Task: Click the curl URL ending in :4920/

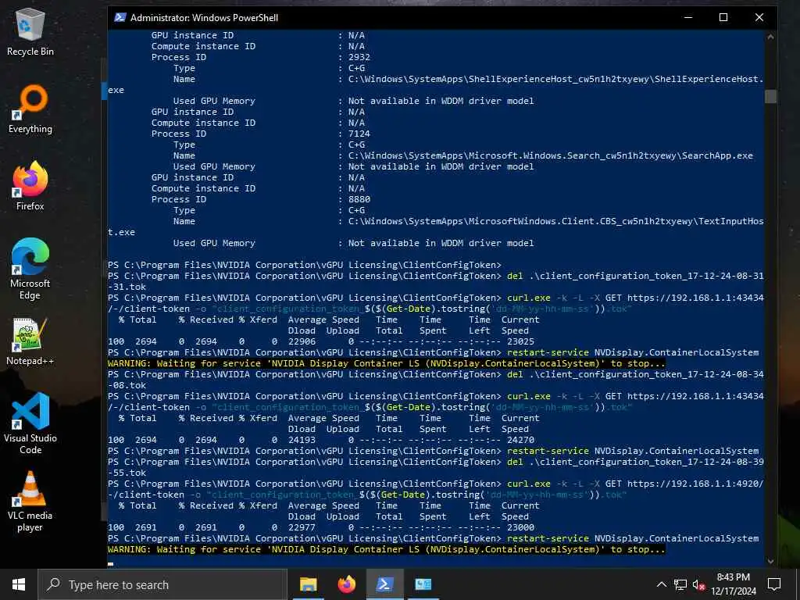Action: 695,484
